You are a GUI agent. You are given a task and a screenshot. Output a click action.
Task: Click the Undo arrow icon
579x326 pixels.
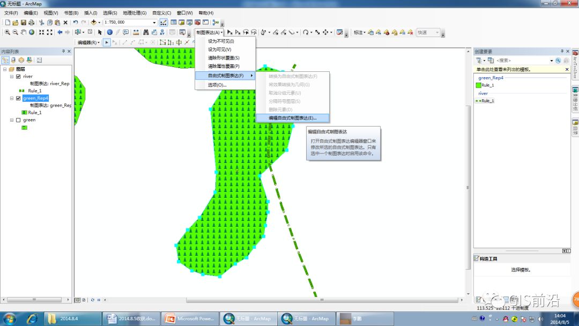(x=76, y=23)
